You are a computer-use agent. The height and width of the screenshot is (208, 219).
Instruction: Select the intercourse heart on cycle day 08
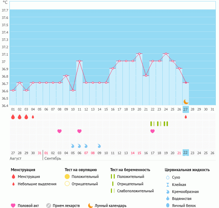(x=59, y=131)
